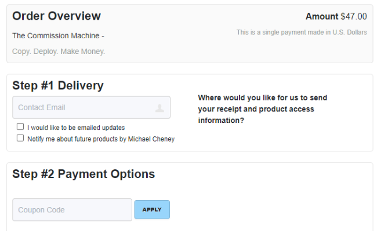Click 'The Commission Machine -' product name

click(x=58, y=36)
